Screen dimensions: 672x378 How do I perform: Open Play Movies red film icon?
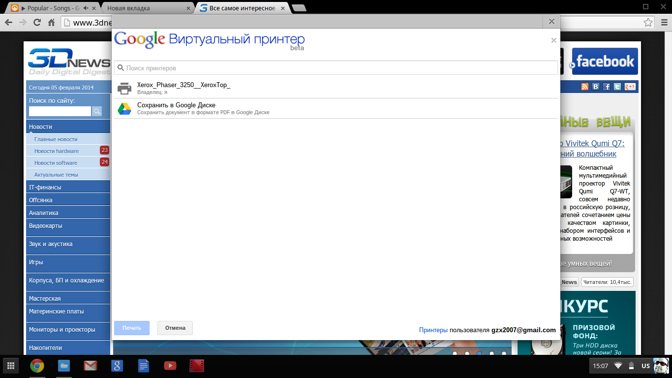tap(197, 366)
